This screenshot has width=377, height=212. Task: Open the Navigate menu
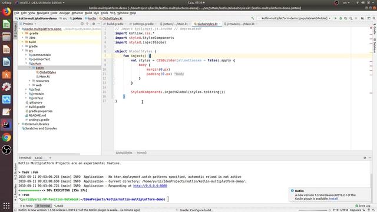point(43,13)
